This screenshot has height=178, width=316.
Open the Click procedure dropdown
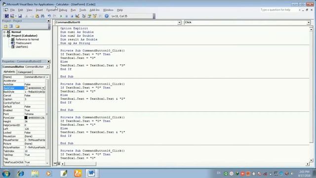[x=309, y=22]
